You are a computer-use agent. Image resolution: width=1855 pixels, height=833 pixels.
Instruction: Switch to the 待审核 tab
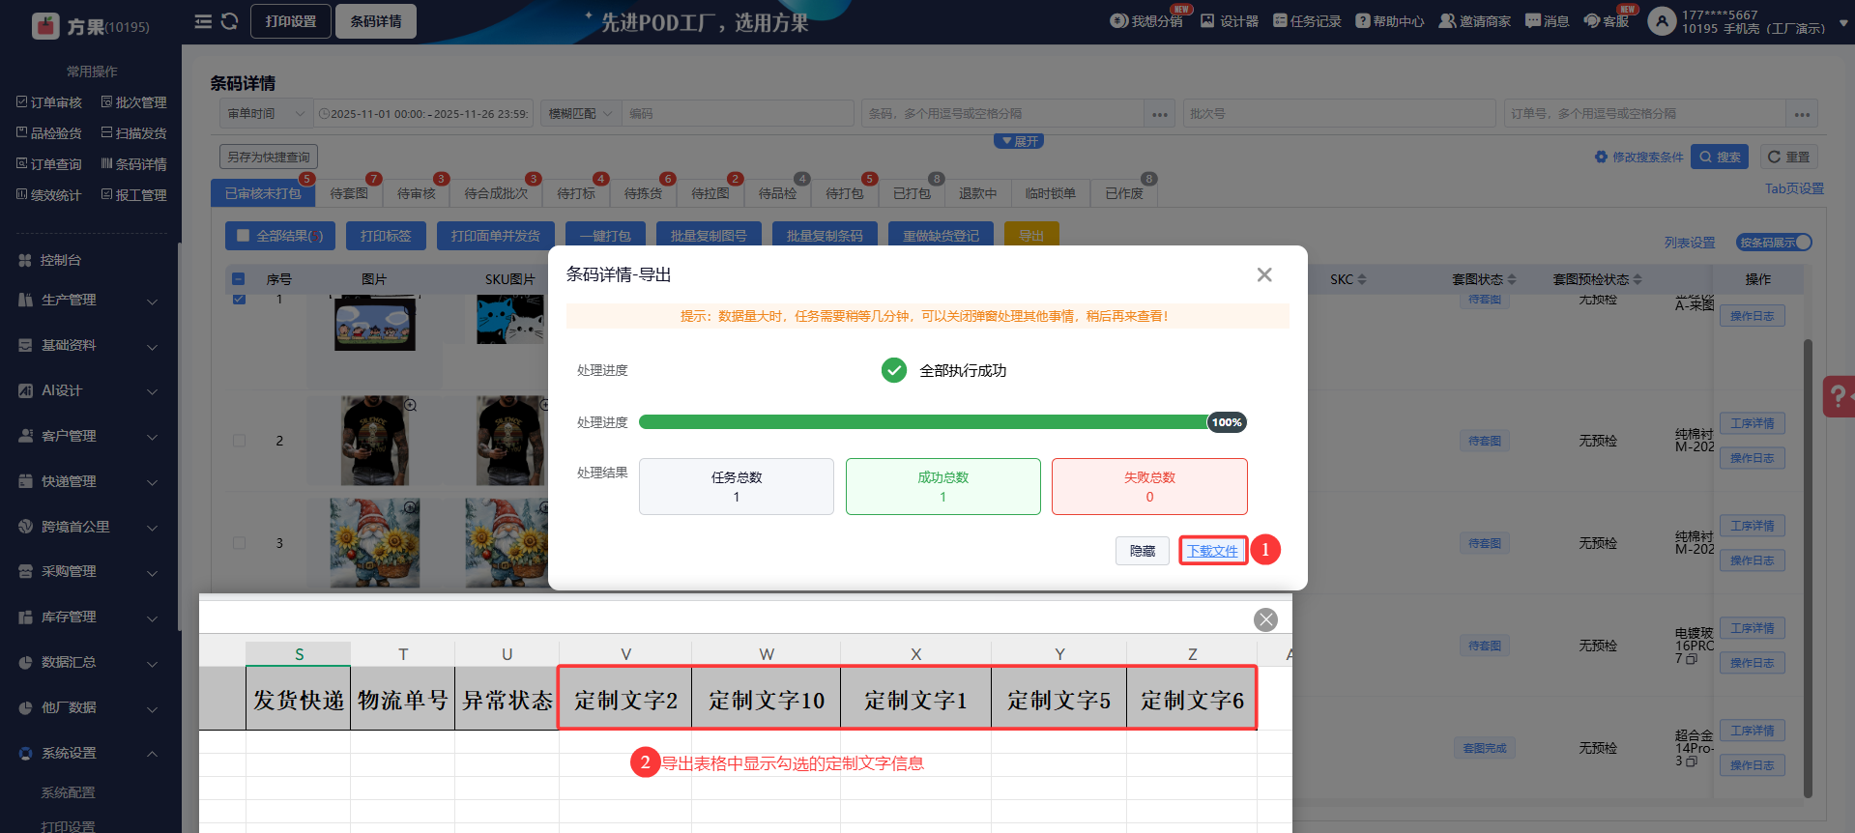point(417,193)
